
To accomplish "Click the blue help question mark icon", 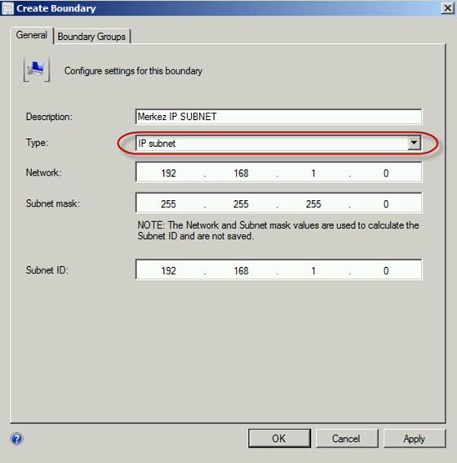I will coord(17,439).
